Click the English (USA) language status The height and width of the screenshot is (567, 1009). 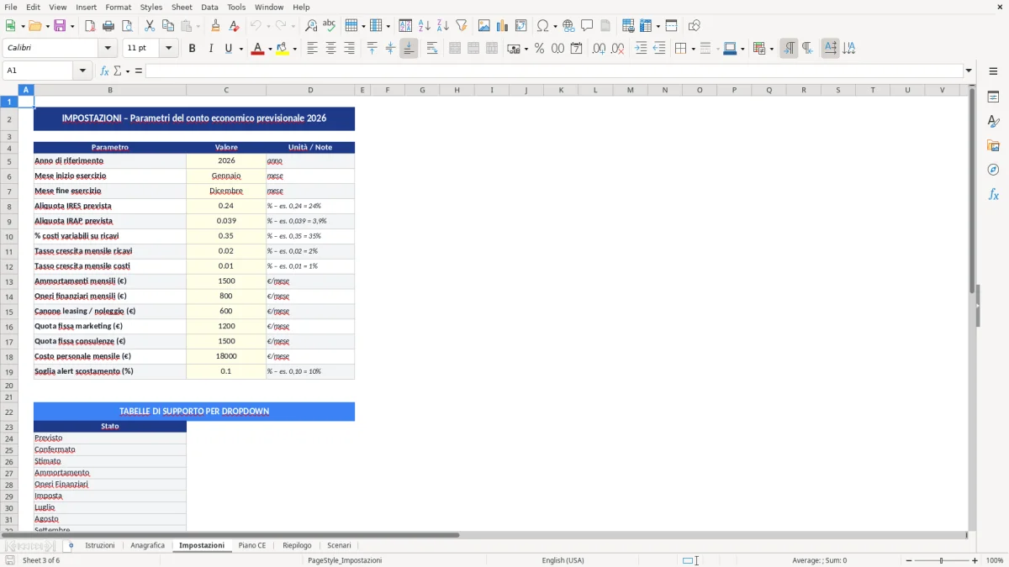tap(563, 560)
